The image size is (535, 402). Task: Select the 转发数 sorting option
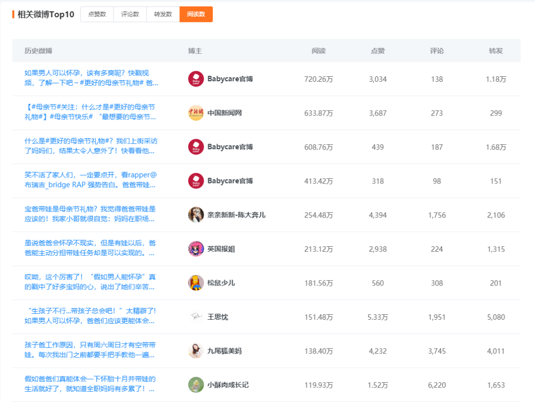coord(162,14)
